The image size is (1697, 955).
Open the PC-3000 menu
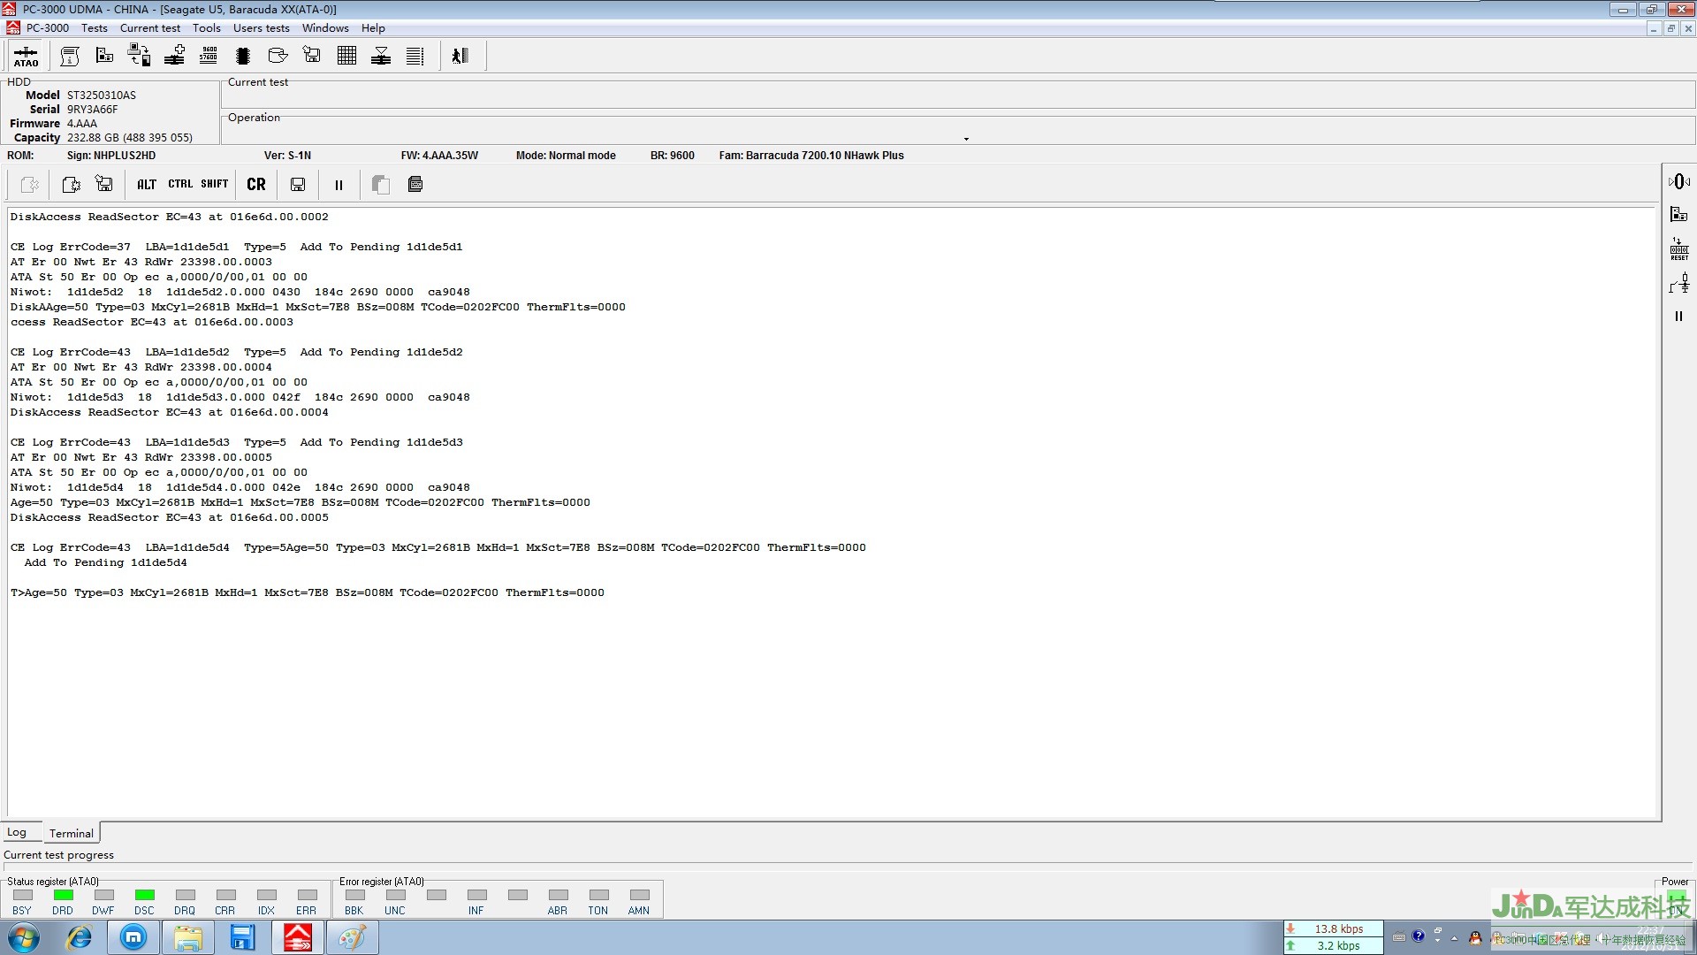click(48, 28)
